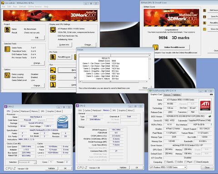Click OK in the Memory timings CPU-Z window
Viewport: 218px width, 174px height.
click(x=137, y=168)
